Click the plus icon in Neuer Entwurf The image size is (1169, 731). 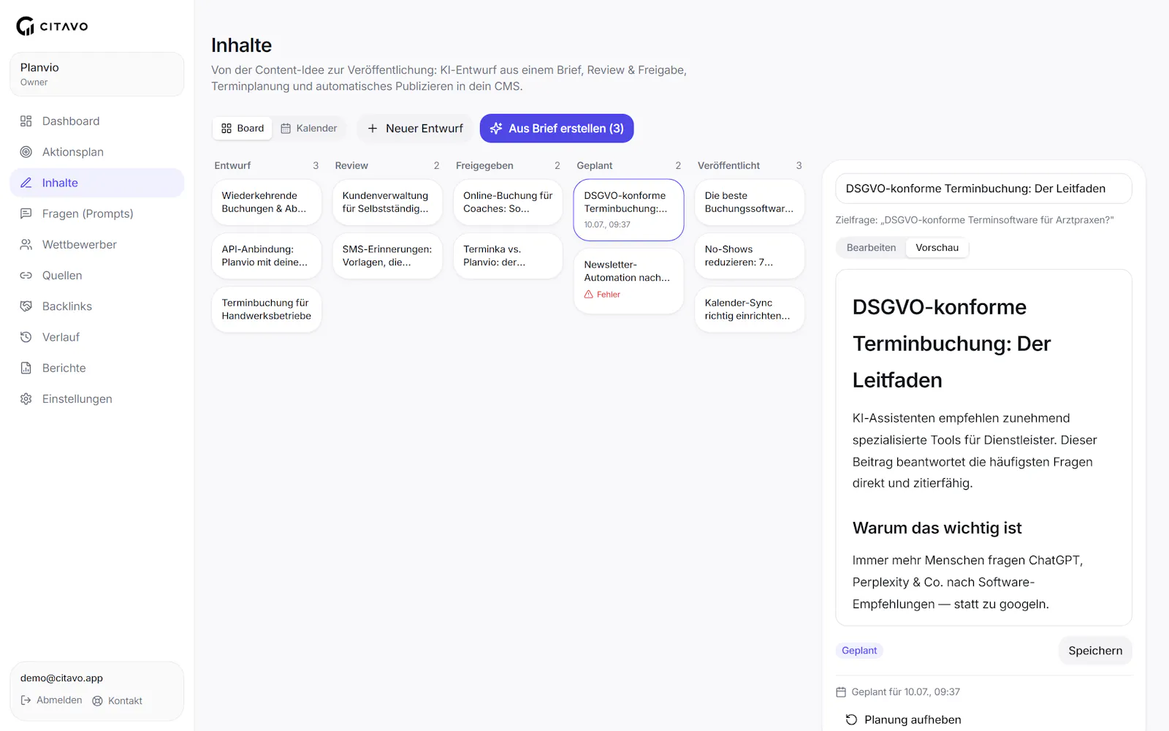373,129
